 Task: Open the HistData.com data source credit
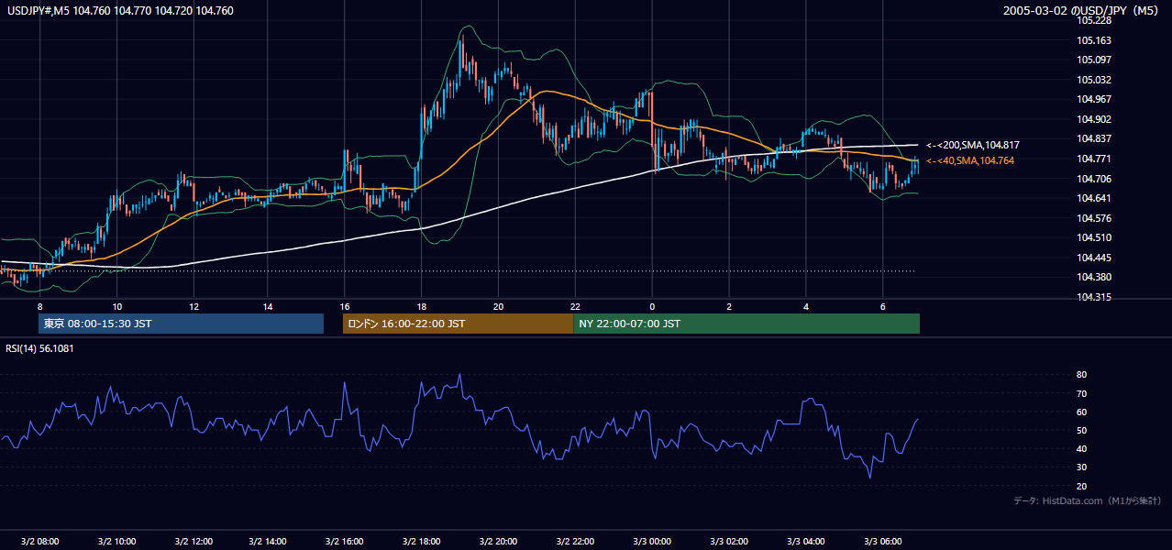[1088, 500]
